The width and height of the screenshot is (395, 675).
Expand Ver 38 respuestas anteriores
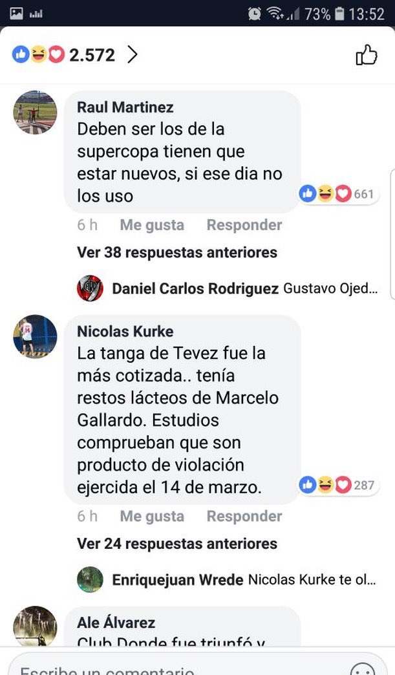(177, 252)
